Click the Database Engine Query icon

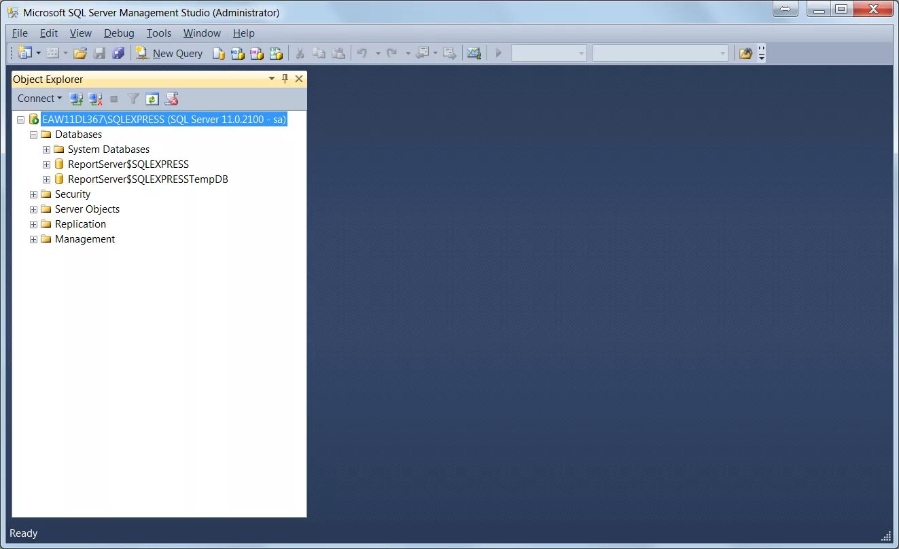(218, 53)
